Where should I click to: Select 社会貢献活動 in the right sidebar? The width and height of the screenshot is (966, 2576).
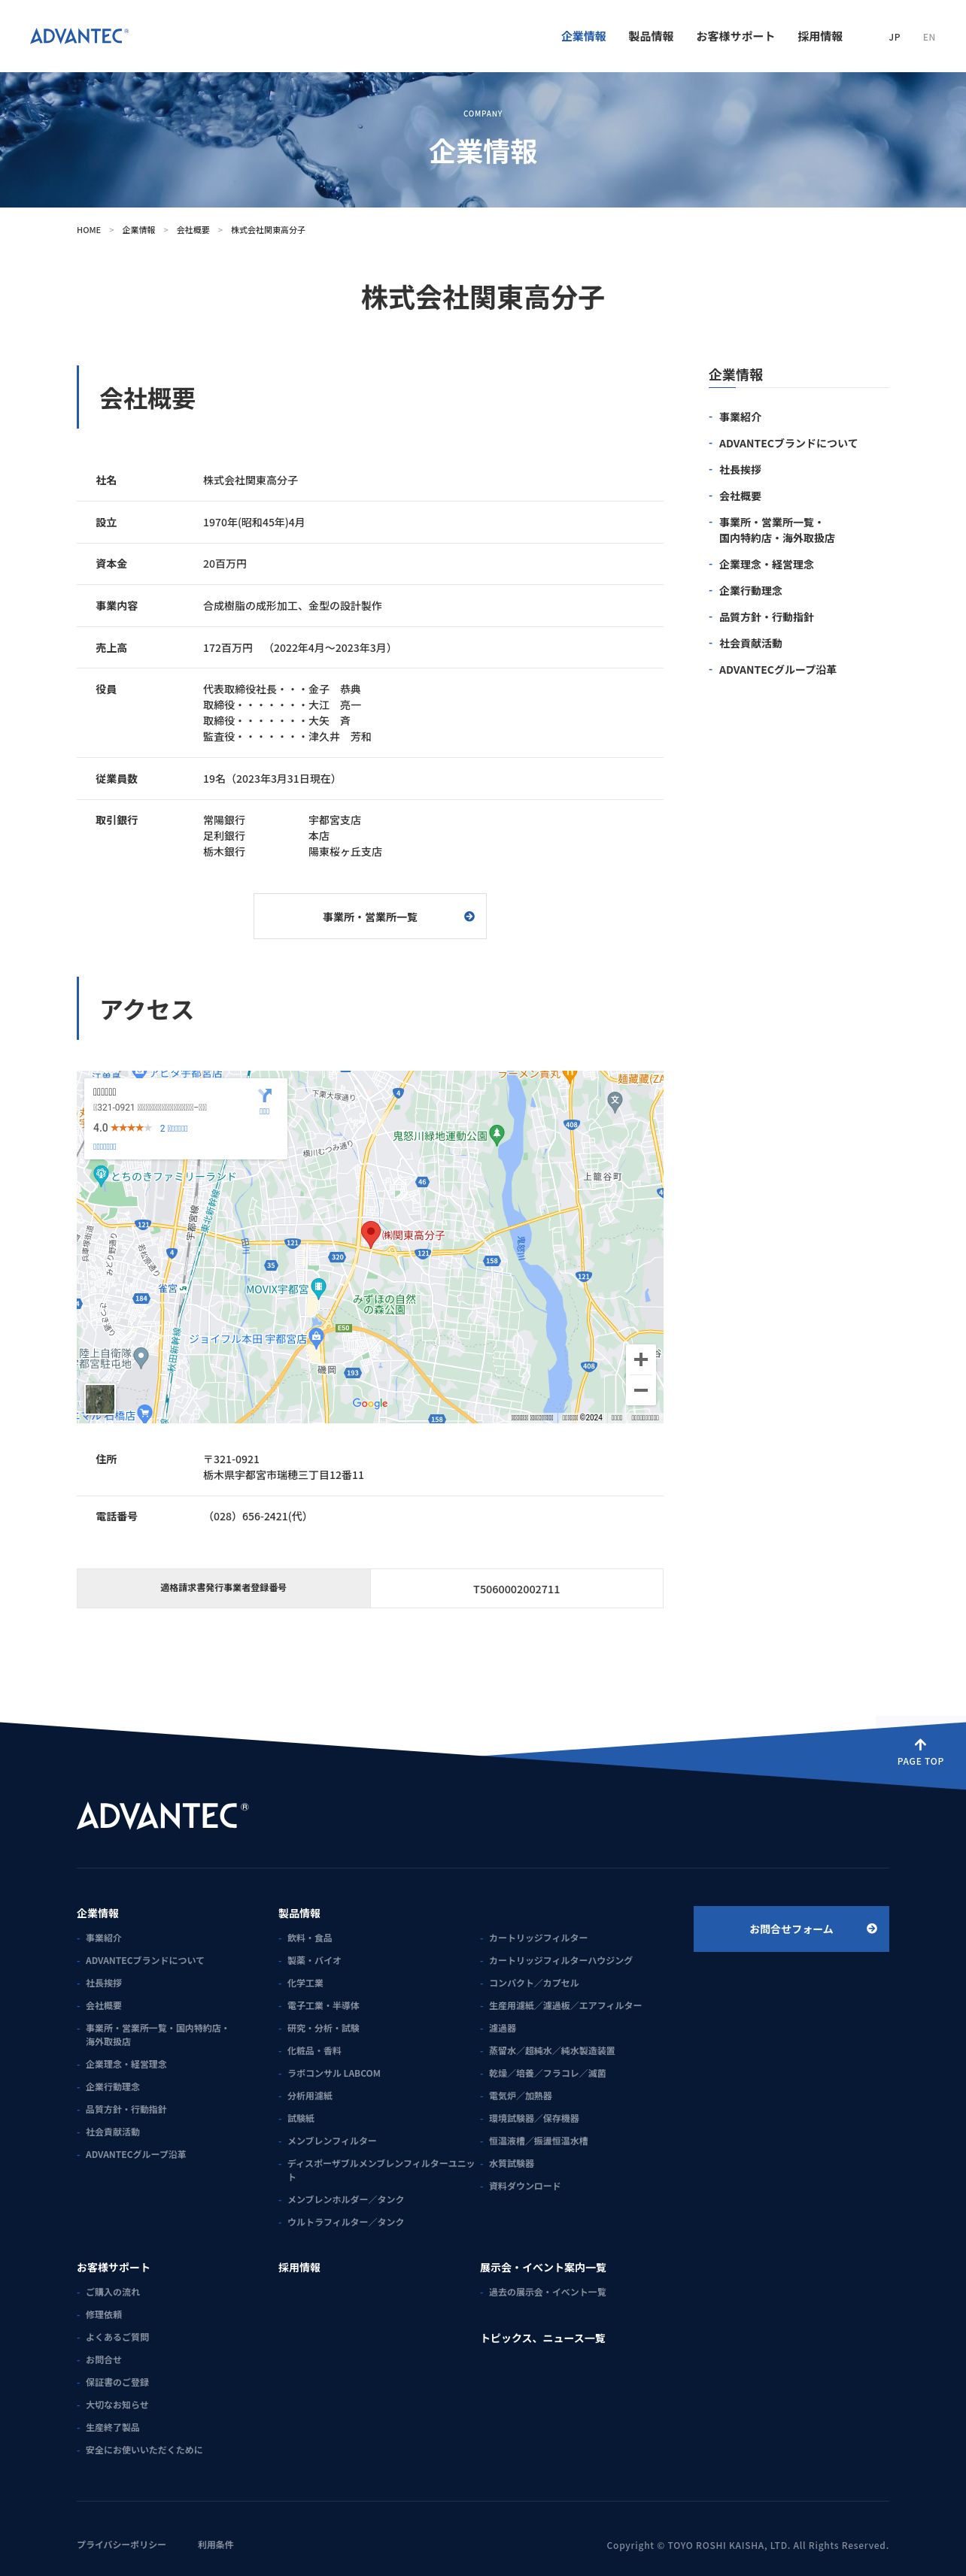click(751, 644)
